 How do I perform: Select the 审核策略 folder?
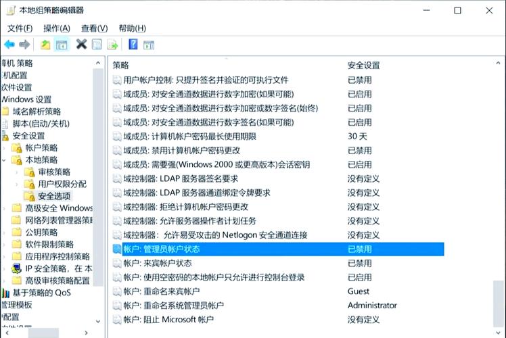pyautogui.click(x=54, y=172)
